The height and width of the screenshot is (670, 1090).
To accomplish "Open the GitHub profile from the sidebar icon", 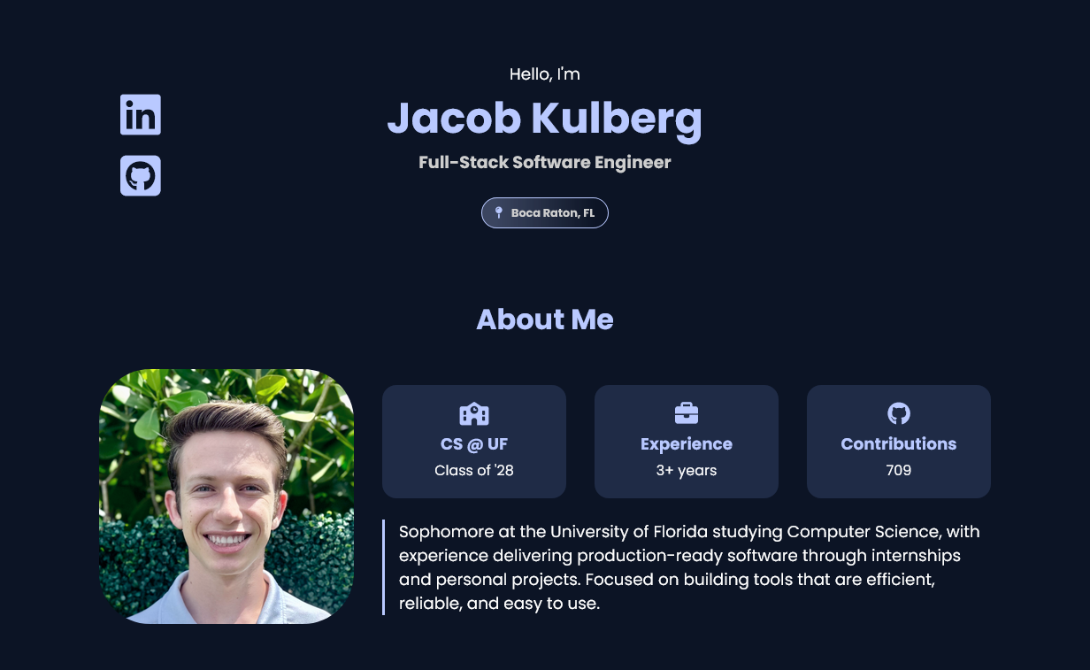I will coord(141,175).
